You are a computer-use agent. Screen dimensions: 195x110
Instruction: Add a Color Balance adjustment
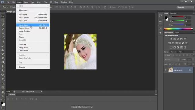click(173, 43)
